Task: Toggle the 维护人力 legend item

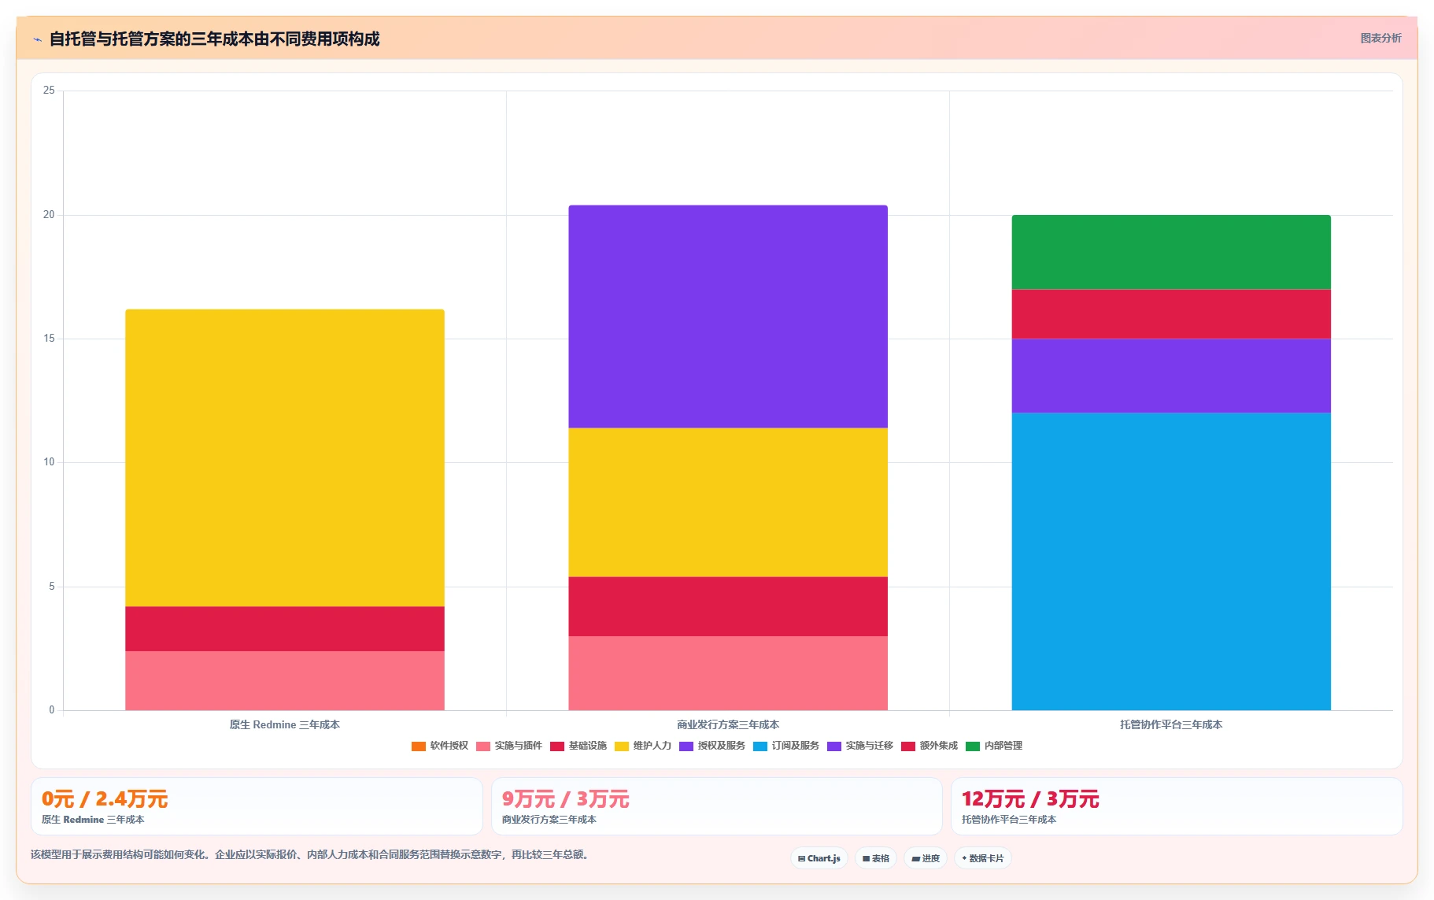Action: [643, 746]
